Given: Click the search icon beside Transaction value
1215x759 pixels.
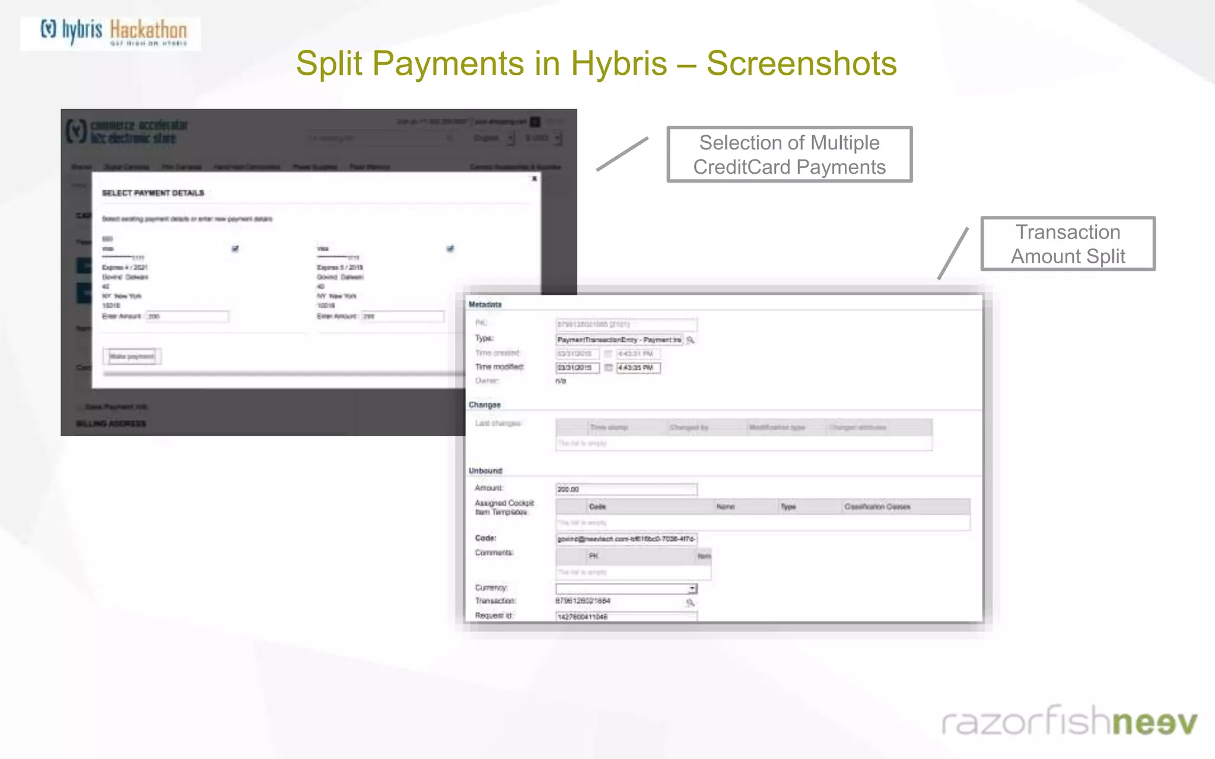Looking at the screenshot, I should click(x=691, y=603).
